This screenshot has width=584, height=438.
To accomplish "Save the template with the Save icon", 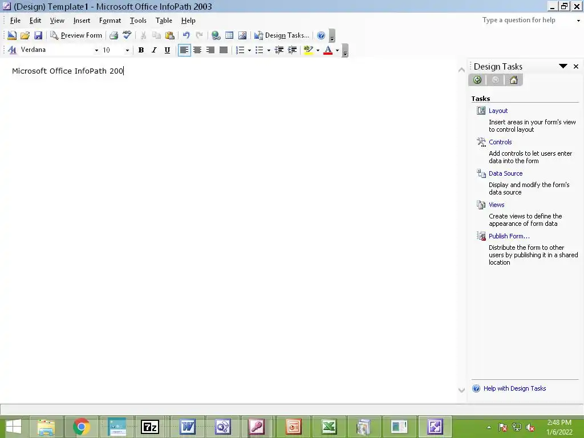I will (38, 35).
